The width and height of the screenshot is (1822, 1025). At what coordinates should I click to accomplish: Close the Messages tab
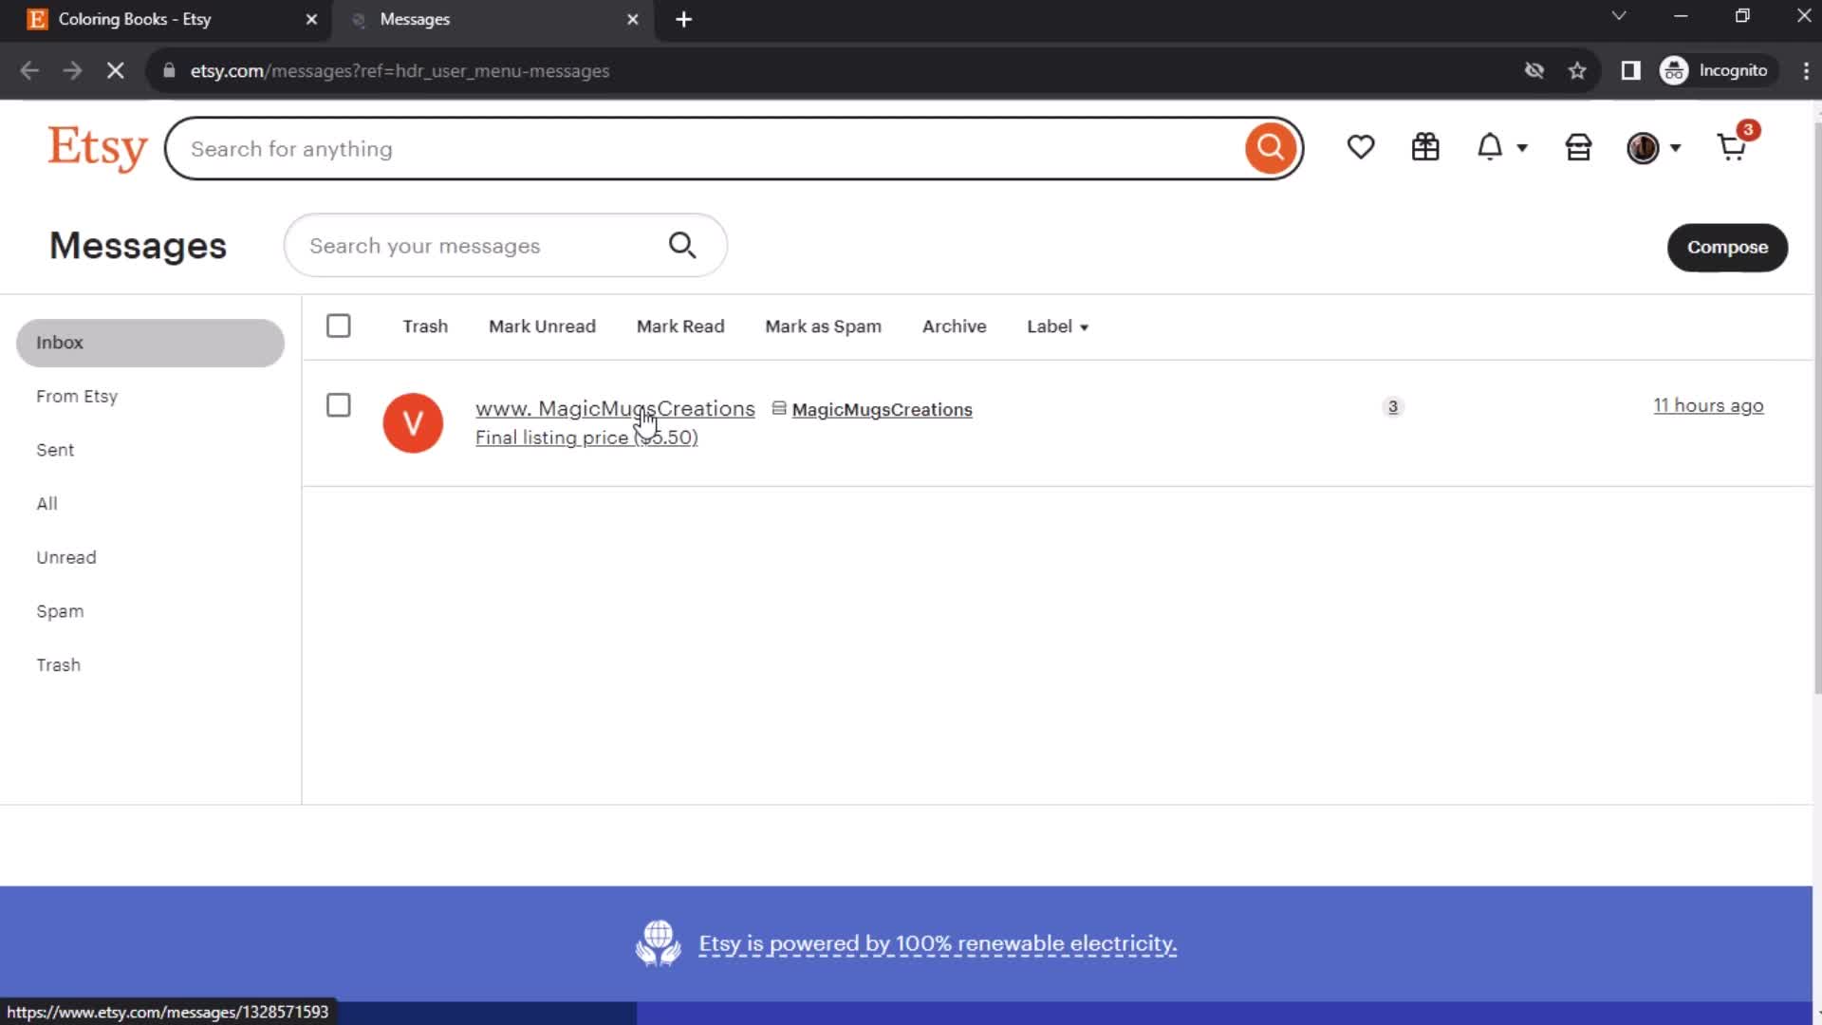(x=633, y=19)
